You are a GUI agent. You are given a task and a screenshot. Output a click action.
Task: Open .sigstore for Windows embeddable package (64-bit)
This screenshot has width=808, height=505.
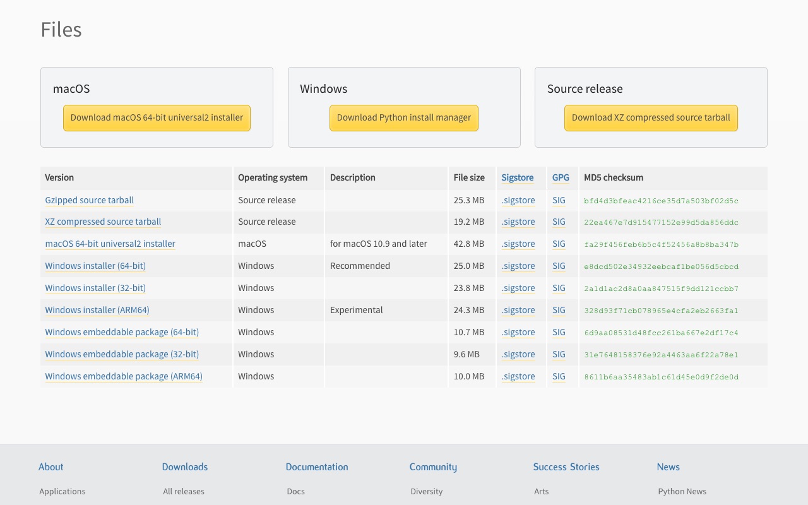518,332
